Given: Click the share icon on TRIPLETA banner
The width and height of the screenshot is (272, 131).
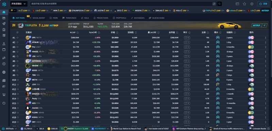Looking at the screenshot, I should [265, 25].
